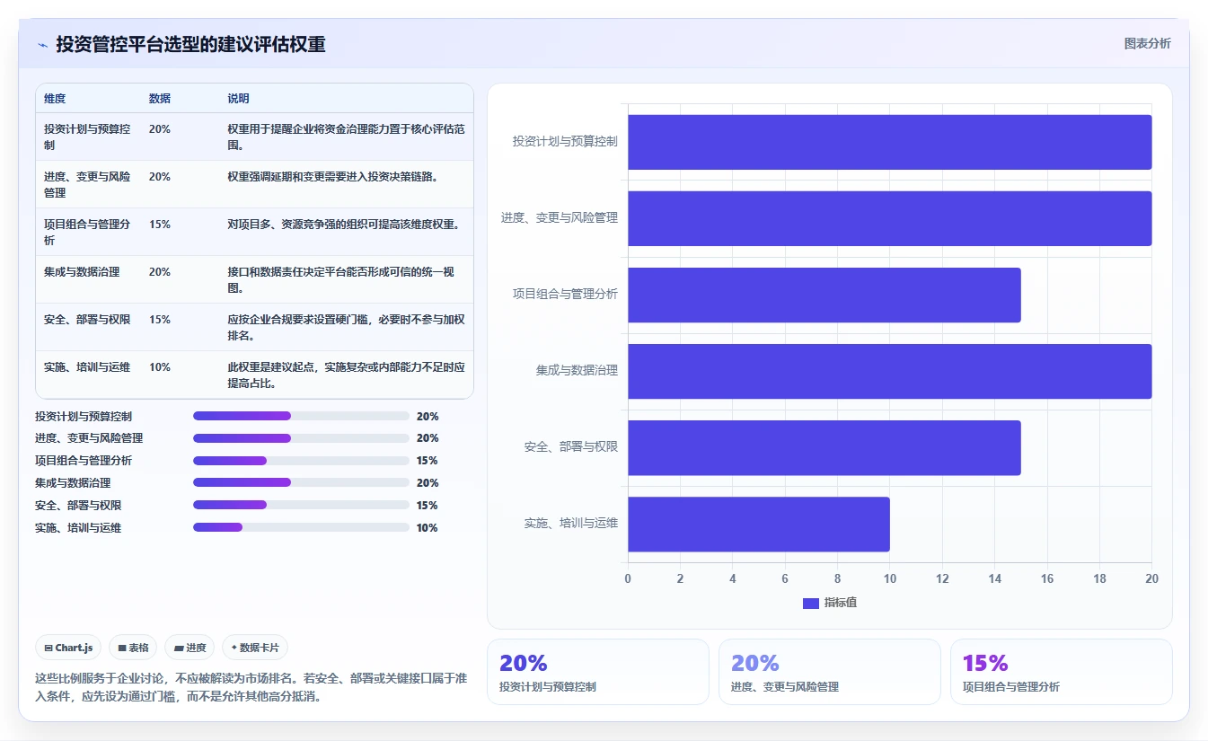Click the description starting with 权重用于提醒企业
The height and width of the screenshot is (741, 1208).
pos(347,137)
